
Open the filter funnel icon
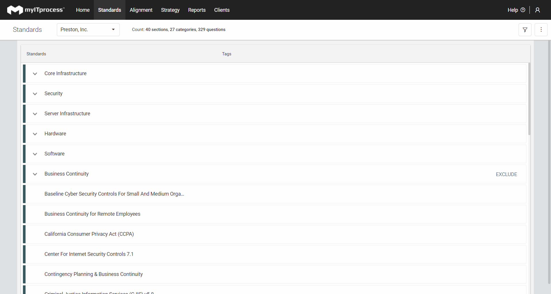point(525,30)
